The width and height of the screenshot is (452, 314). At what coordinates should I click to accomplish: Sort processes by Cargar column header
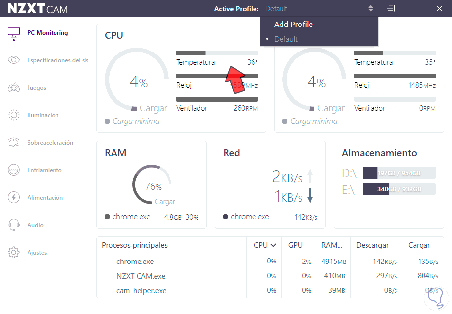pyautogui.click(x=419, y=245)
